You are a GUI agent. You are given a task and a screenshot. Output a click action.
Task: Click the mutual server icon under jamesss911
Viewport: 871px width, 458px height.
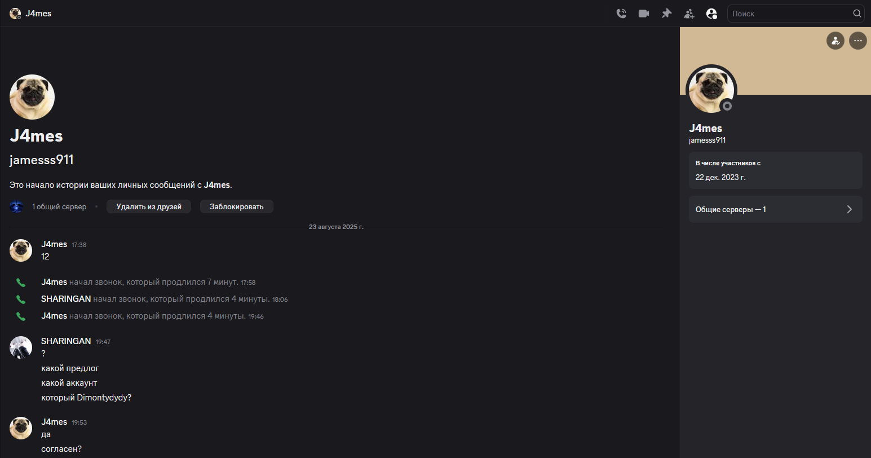(17, 206)
